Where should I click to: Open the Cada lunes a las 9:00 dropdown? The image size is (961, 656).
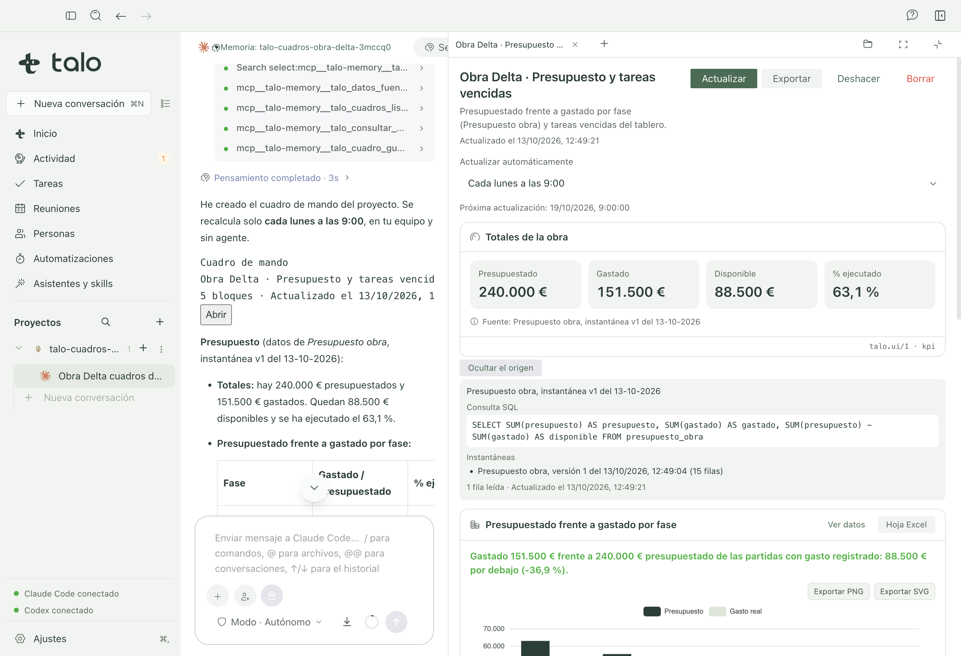point(702,183)
